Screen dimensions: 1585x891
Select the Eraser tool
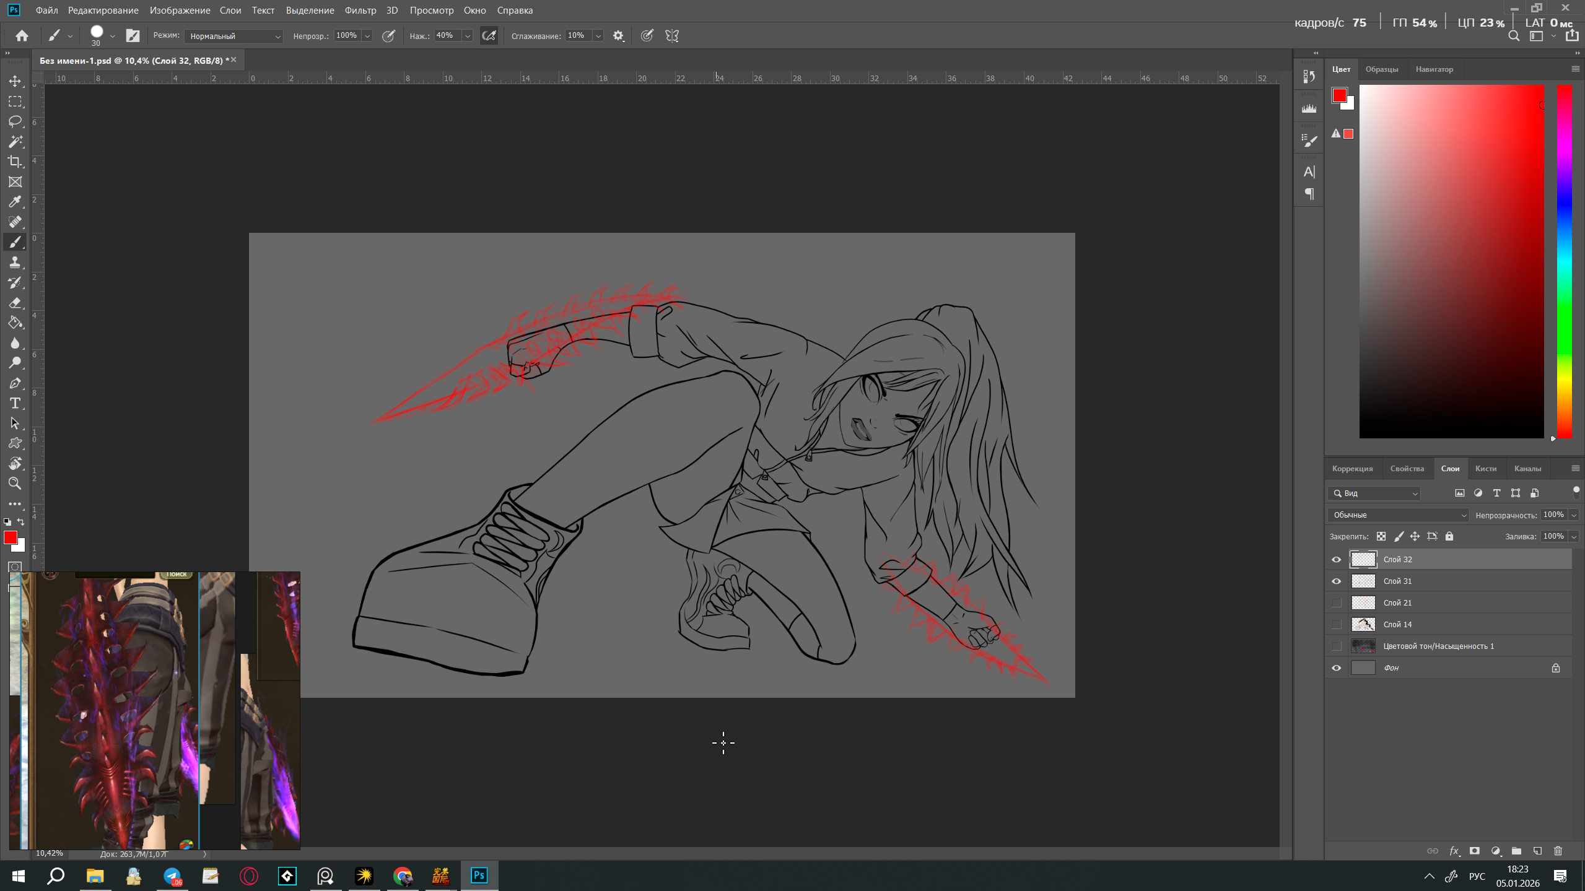click(x=15, y=303)
